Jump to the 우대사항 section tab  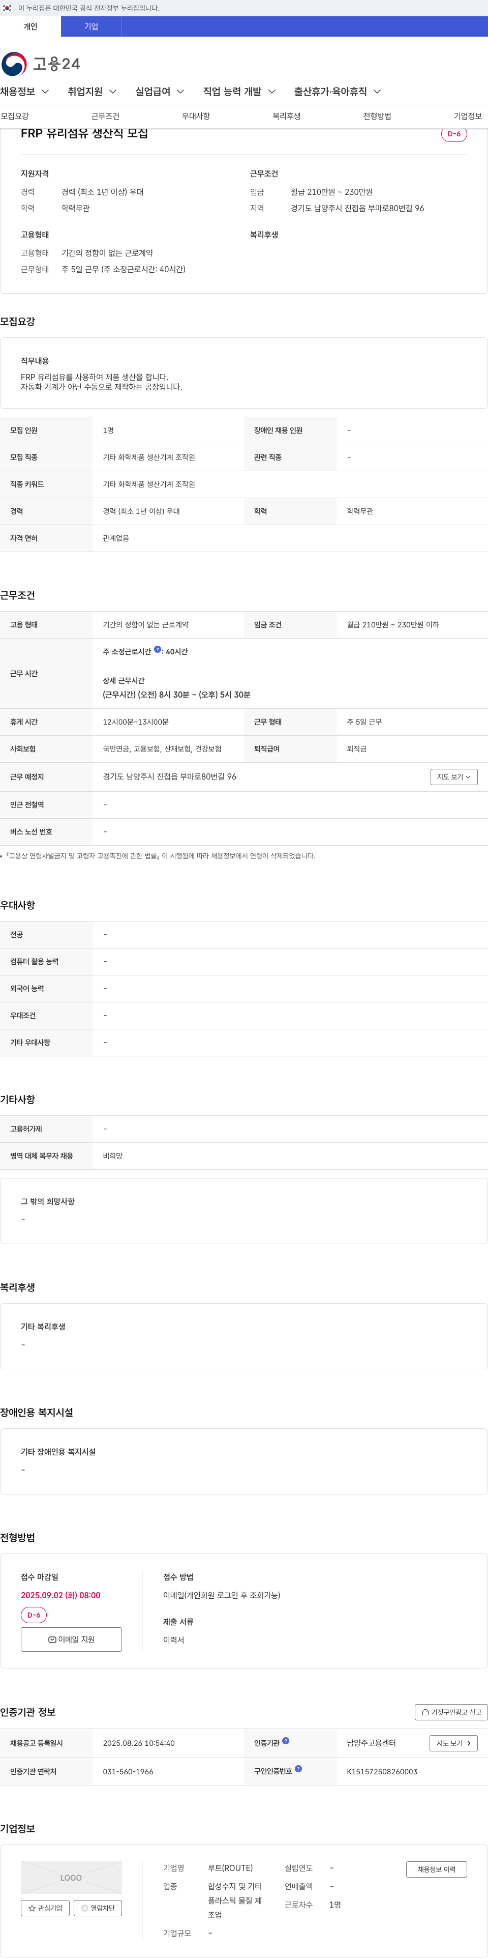tap(196, 117)
